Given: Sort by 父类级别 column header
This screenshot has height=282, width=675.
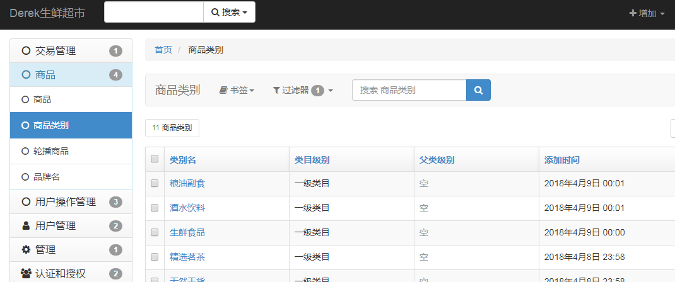Looking at the screenshot, I should pyautogui.click(x=437, y=160).
